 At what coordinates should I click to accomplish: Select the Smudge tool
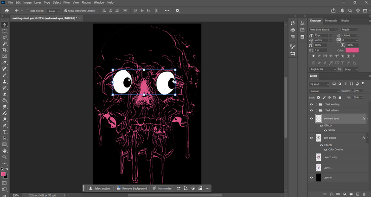point(5,107)
